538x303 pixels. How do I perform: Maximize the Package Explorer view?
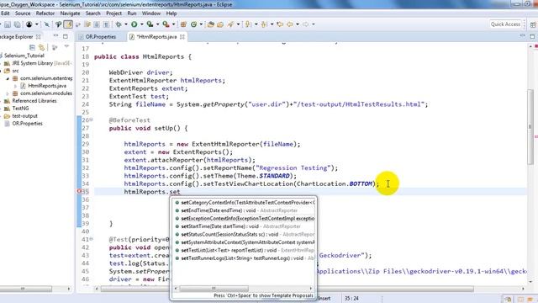click(66, 36)
